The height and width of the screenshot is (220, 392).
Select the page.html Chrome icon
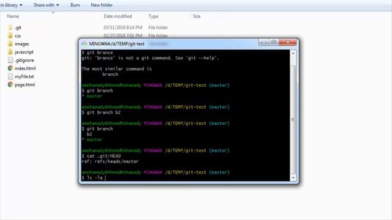pyautogui.click(x=10, y=84)
